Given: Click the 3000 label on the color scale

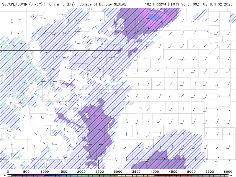Looking at the screenshot, I should [x=118, y=172].
